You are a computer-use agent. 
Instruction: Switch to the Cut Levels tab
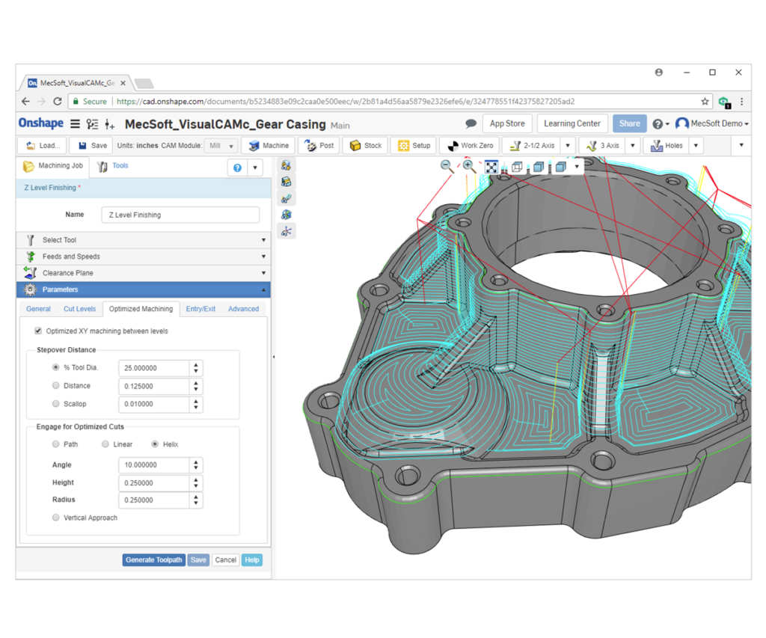(79, 309)
